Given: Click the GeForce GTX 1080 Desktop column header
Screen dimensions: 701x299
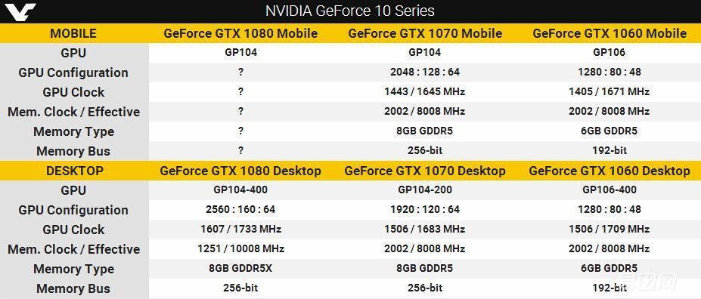Looking at the screenshot, I should click(x=240, y=171).
